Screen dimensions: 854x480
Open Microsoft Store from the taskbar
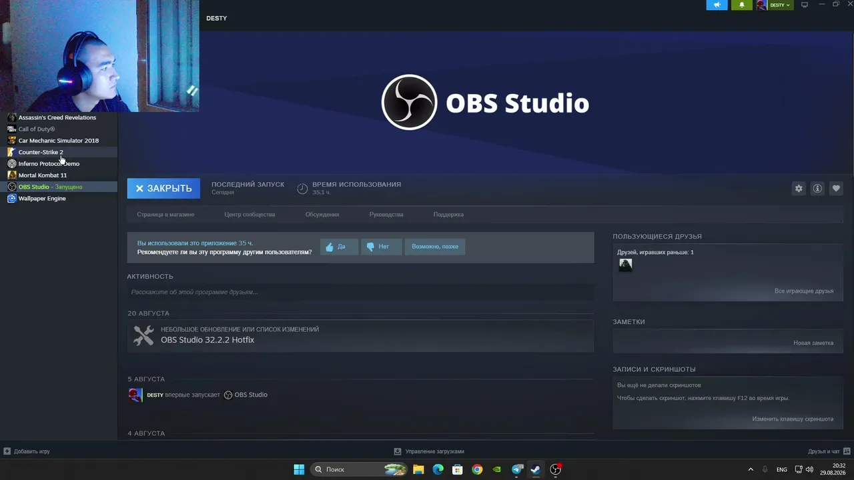click(x=458, y=469)
